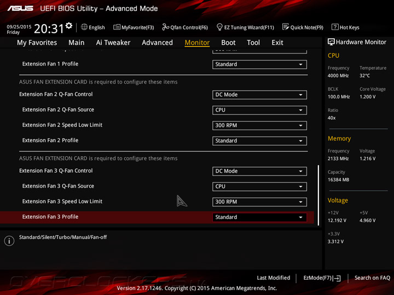Switch to the Boot tab
The width and height of the screenshot is (394, 295).
pos(228,43)
